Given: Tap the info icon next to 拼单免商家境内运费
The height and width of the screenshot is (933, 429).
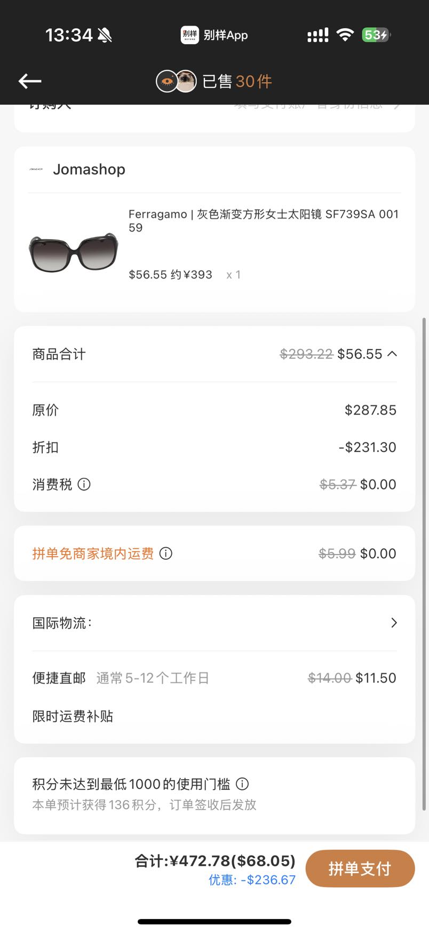Looking at the screenshot, I should point(166,554).
